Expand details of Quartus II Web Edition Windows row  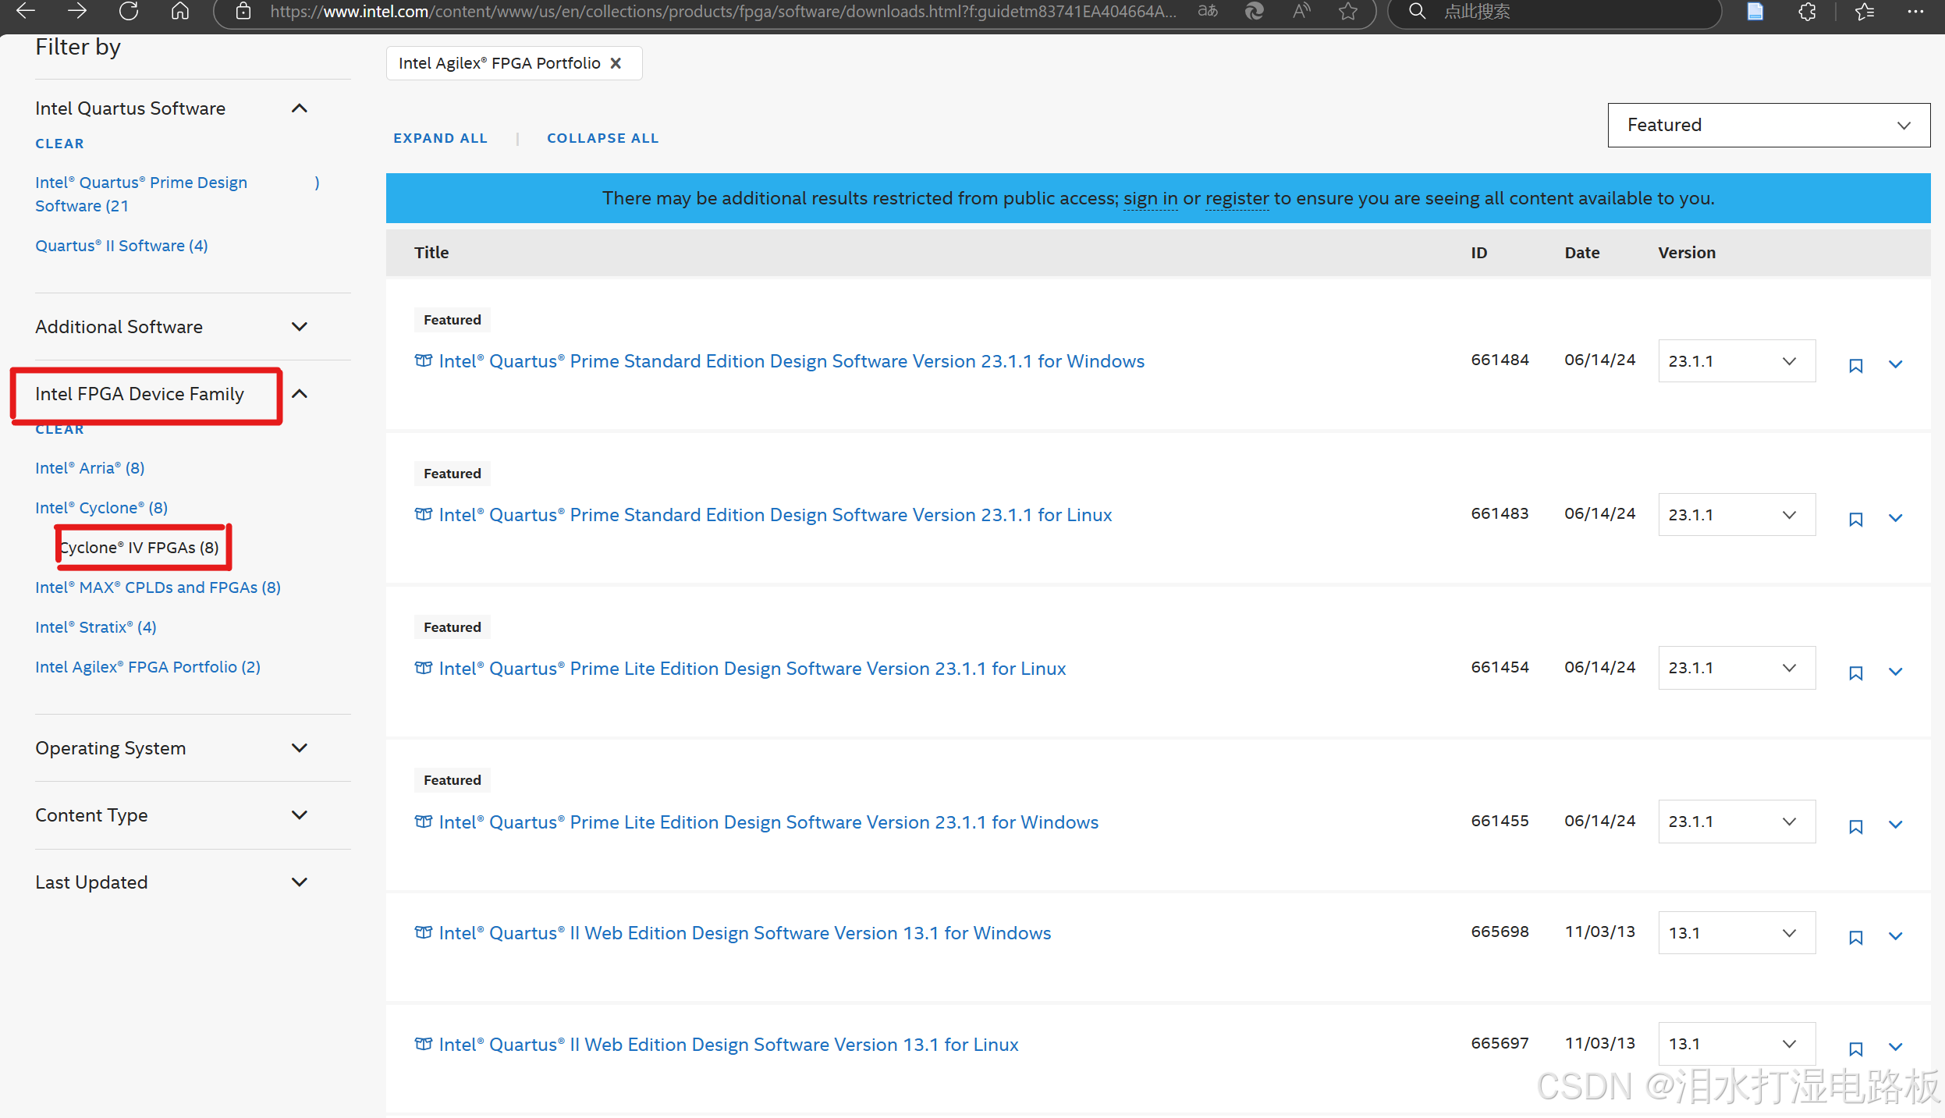[x=1895, y=936]
